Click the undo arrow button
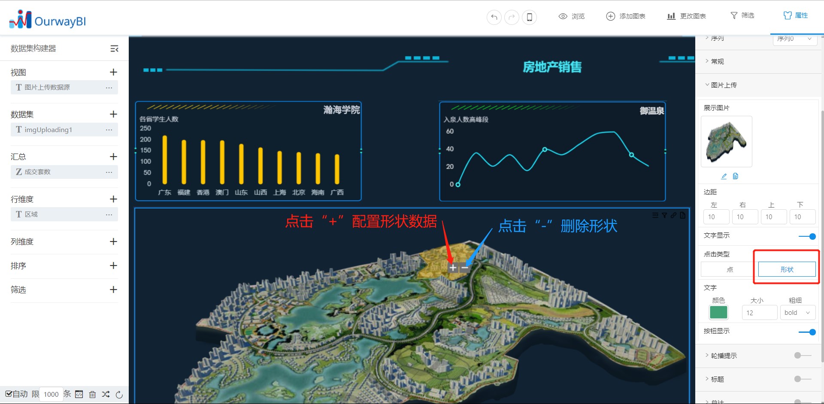The image size is (824, 404). tap(494, 17)
